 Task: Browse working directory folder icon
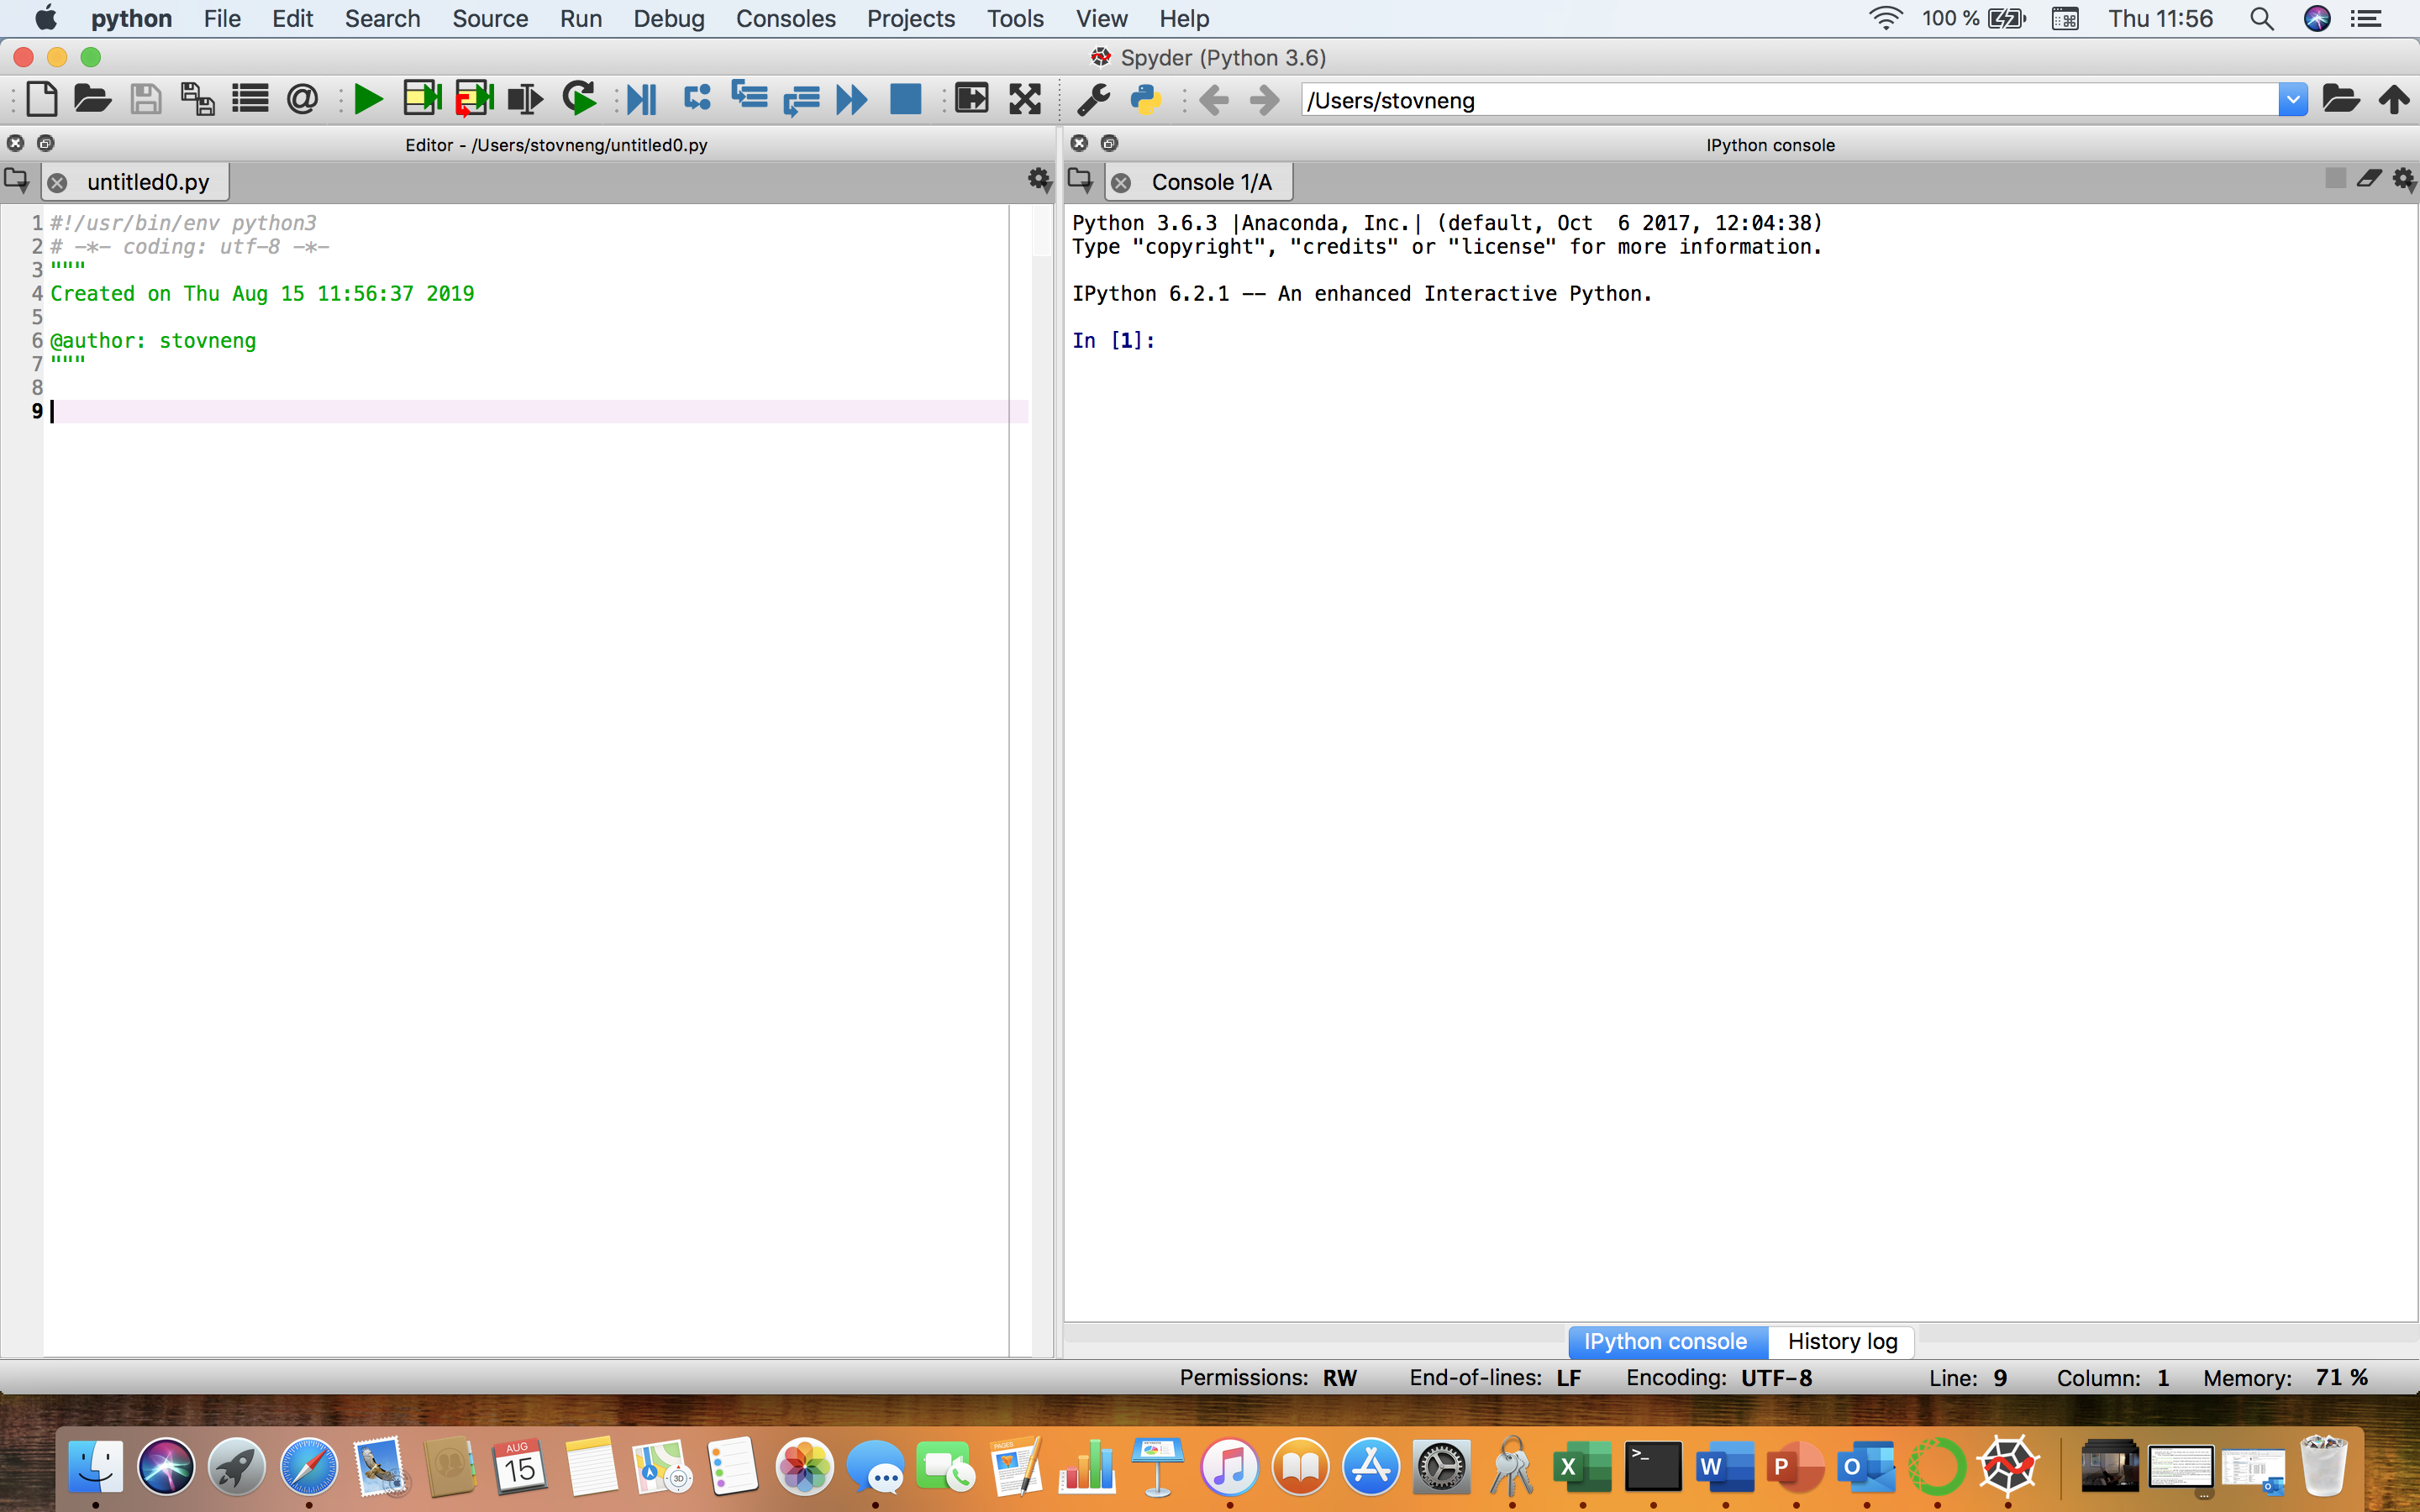pos(2341,99)
